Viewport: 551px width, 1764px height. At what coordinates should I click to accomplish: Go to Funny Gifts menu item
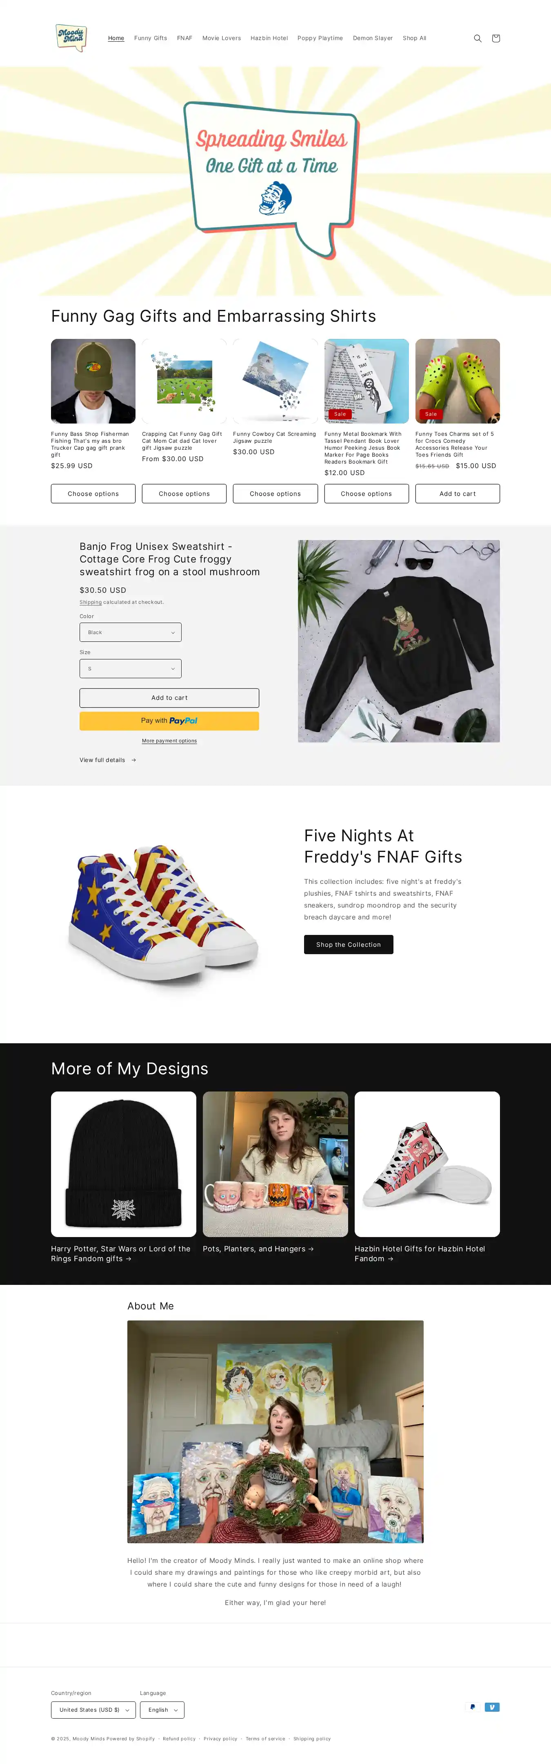(x=150, y=38)
